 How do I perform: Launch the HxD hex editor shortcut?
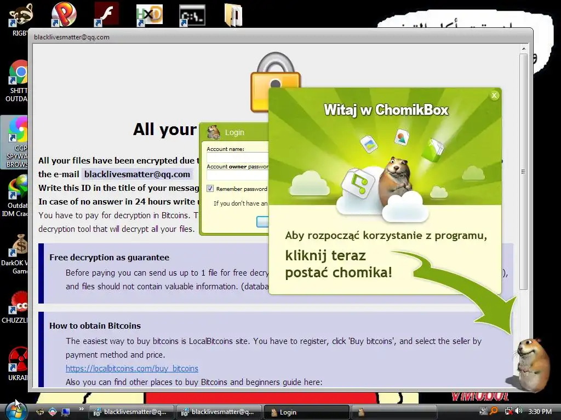(x=149, y=15)
